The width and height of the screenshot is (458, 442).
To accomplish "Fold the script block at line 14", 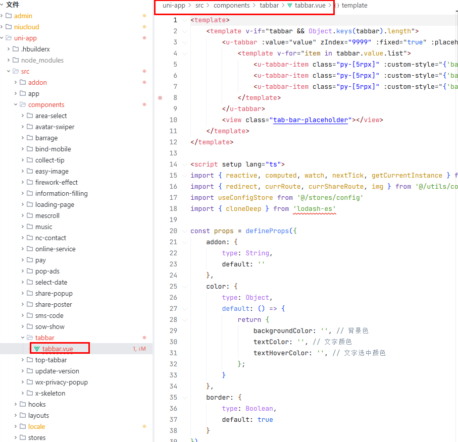I will pyautogui.click(x=185, y=164).
